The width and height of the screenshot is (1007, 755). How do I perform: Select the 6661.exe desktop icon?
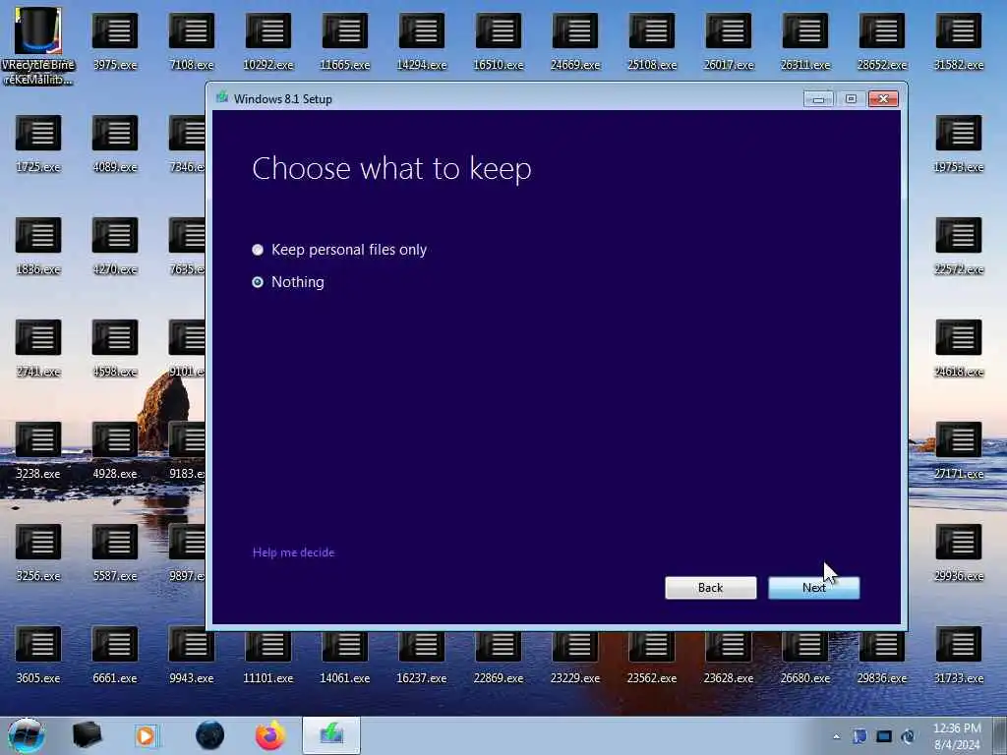[115, 655]
